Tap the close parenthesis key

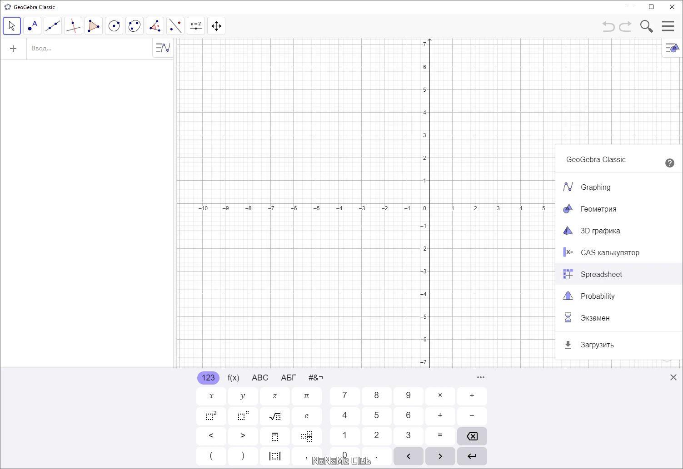pyautogui.click(x=243, y=456)
